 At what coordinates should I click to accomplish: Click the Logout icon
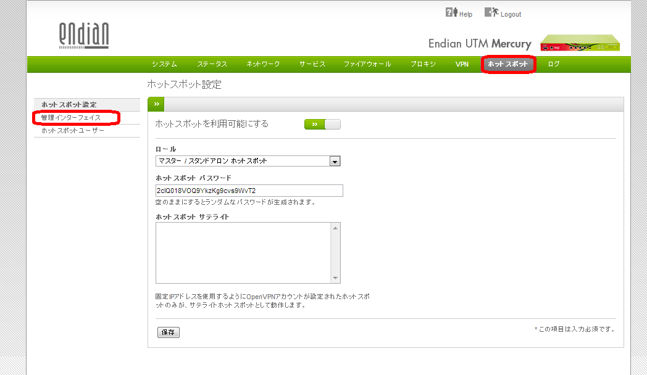(x=491, y=12)
